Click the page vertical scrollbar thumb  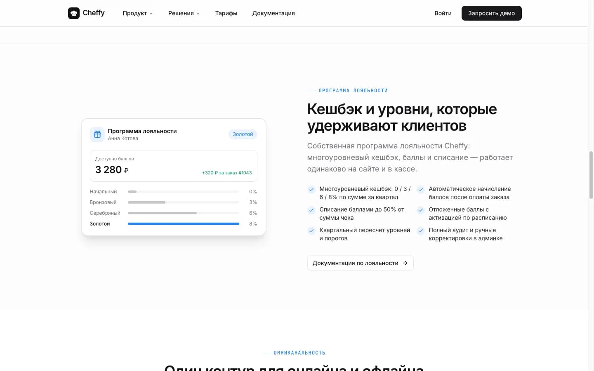[x=591, y=175]
